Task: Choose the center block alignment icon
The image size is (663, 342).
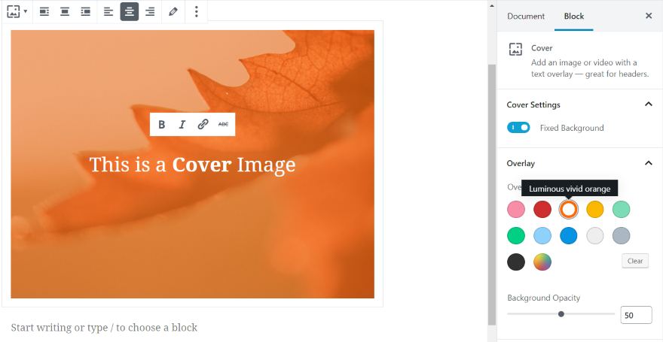Action: click(x=65, y=12)
